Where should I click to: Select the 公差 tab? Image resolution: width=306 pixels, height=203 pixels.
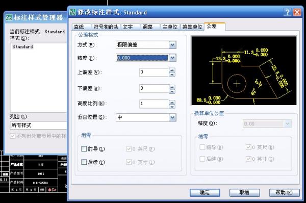point(215,27)
